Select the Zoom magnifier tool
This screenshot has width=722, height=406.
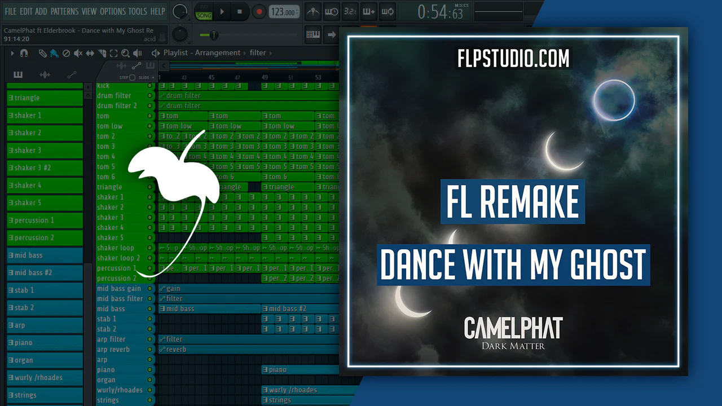point(125,53)
